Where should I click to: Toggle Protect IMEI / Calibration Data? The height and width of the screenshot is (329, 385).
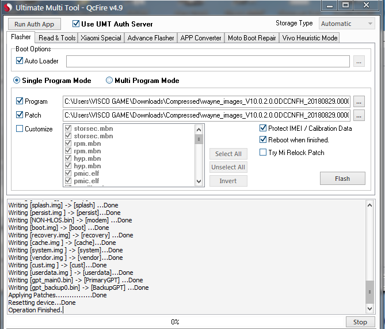[x=263, y=128]
